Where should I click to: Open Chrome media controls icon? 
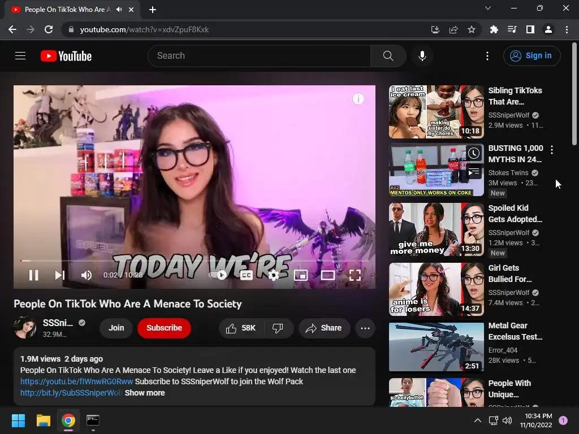[x=512, y=29]
